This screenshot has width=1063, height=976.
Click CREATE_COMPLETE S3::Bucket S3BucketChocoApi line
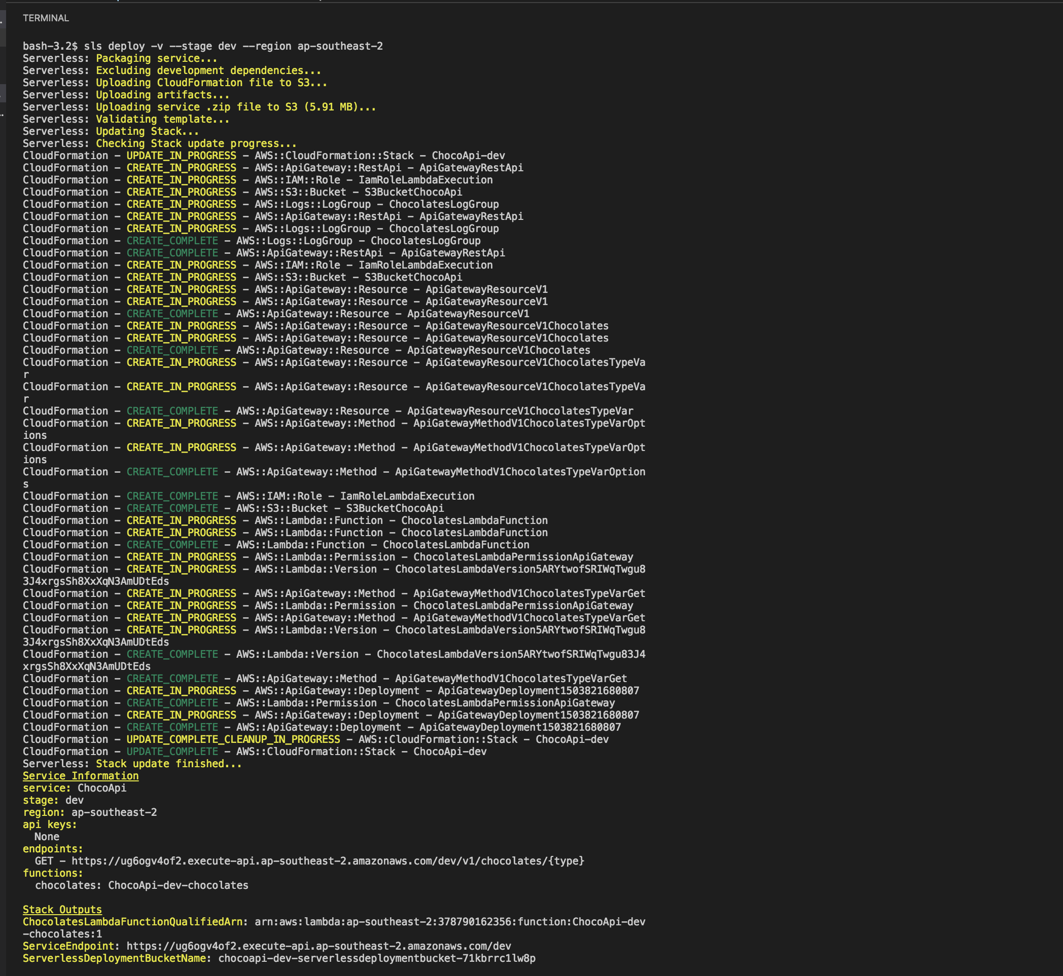coord(233,508)
